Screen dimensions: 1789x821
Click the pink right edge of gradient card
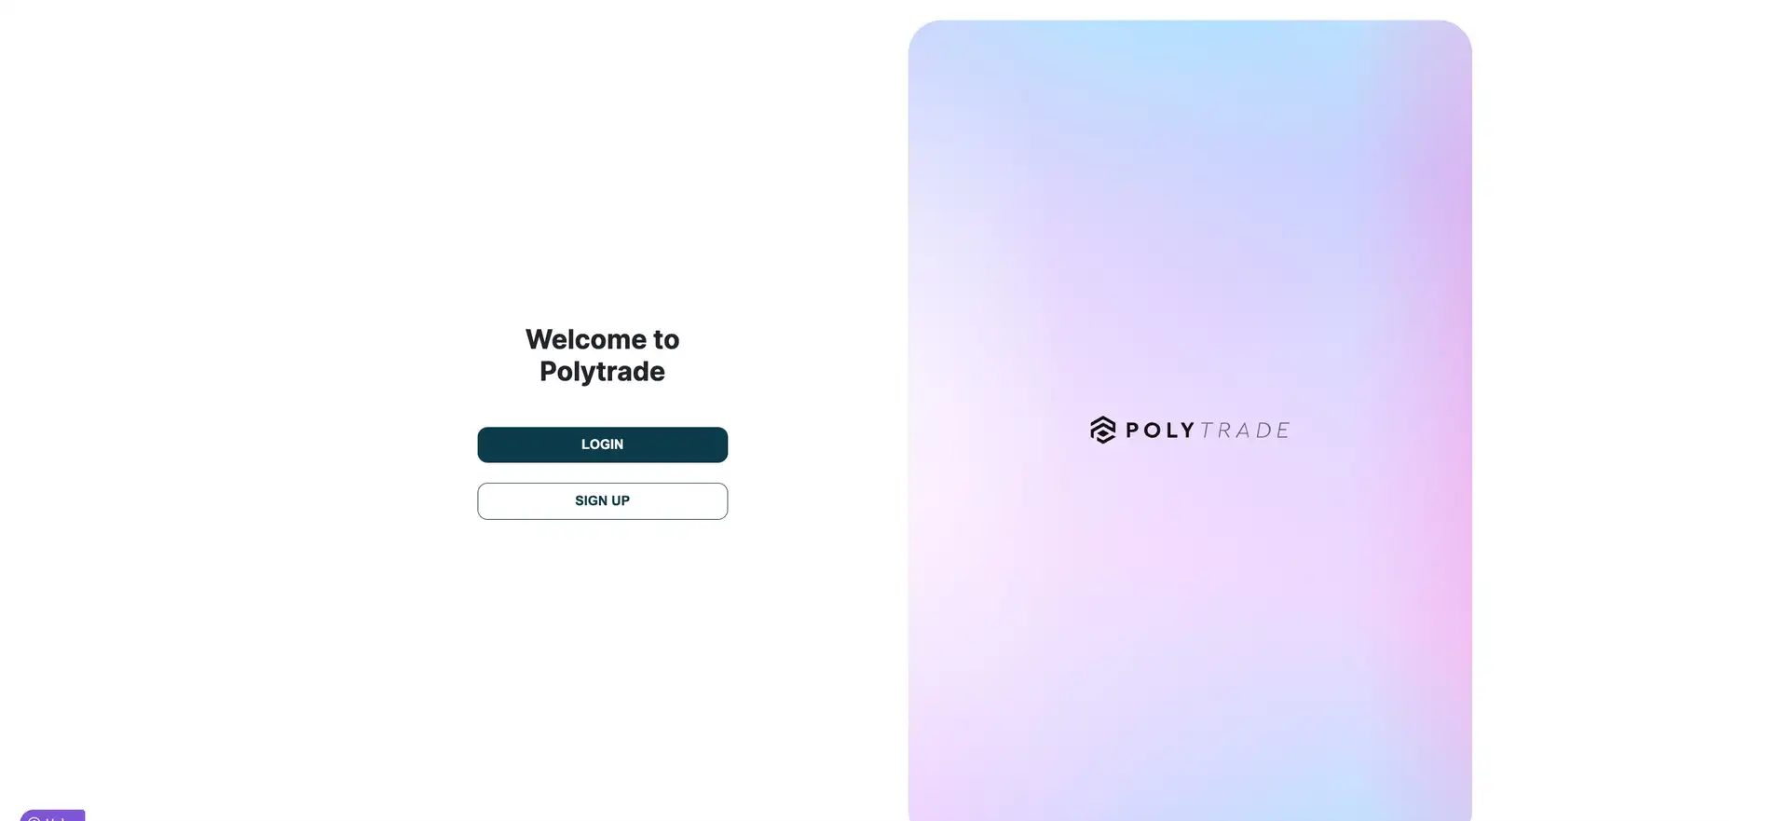pyautogui.click(x=1449, y=419)
